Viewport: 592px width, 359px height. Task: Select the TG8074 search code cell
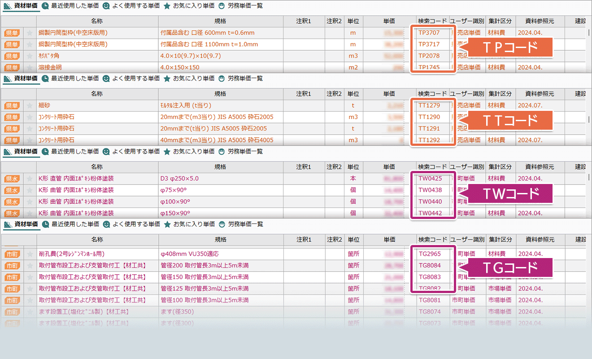[x=432, y=312]
